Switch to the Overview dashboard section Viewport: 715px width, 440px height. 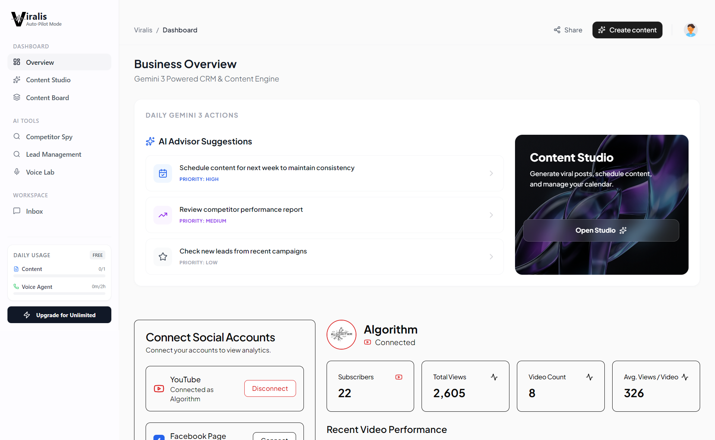(x=39, y=62)
